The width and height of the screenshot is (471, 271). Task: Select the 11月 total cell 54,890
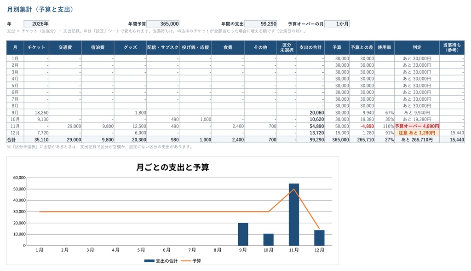(310, 126)
